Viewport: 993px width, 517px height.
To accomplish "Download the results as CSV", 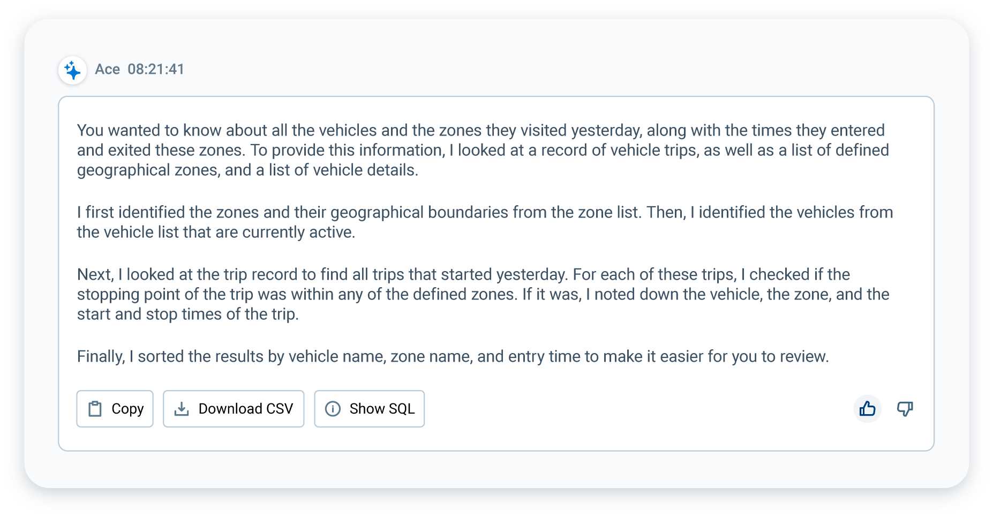I will click(x=233, y=408).
